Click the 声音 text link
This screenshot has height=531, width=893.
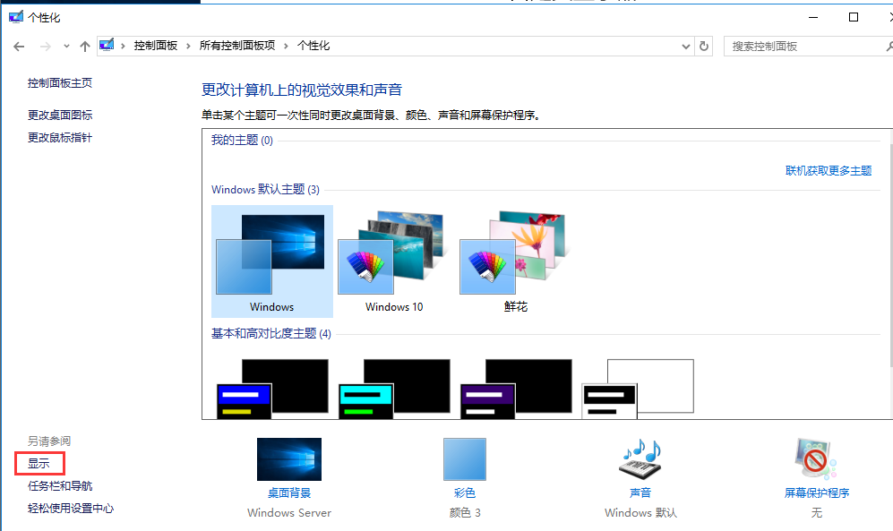(640, 492)
